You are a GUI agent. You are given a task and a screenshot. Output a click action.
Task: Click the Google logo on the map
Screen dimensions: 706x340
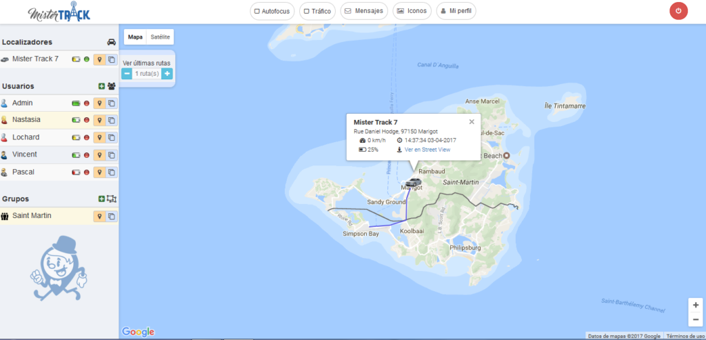(138, 332)
